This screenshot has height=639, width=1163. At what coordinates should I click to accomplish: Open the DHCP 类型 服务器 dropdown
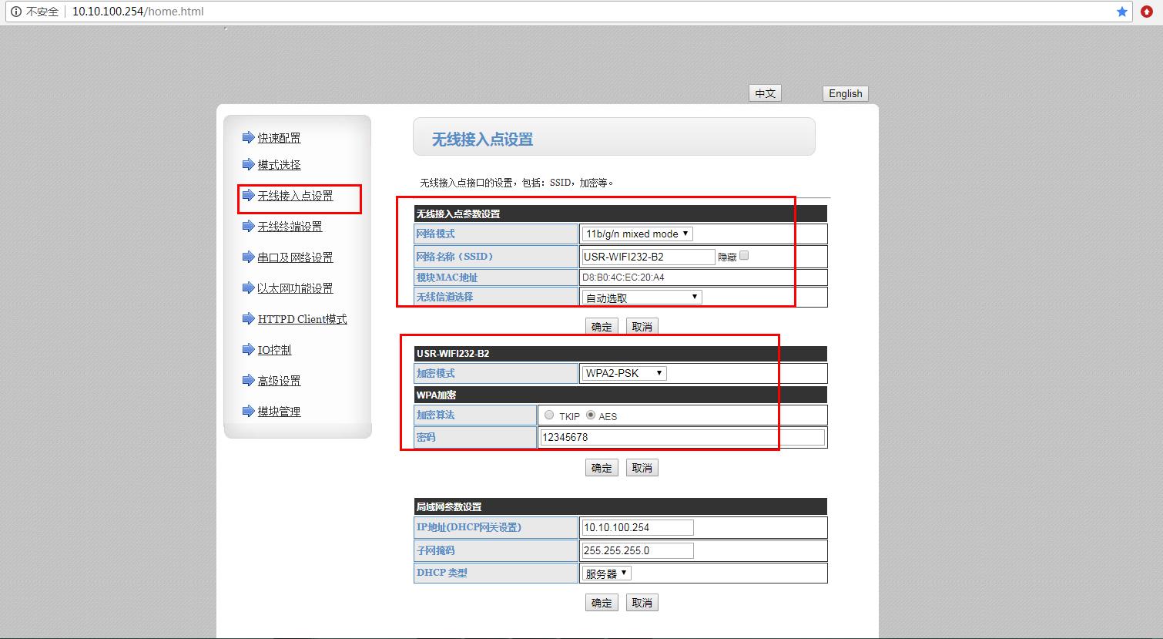tap(607, 573)
